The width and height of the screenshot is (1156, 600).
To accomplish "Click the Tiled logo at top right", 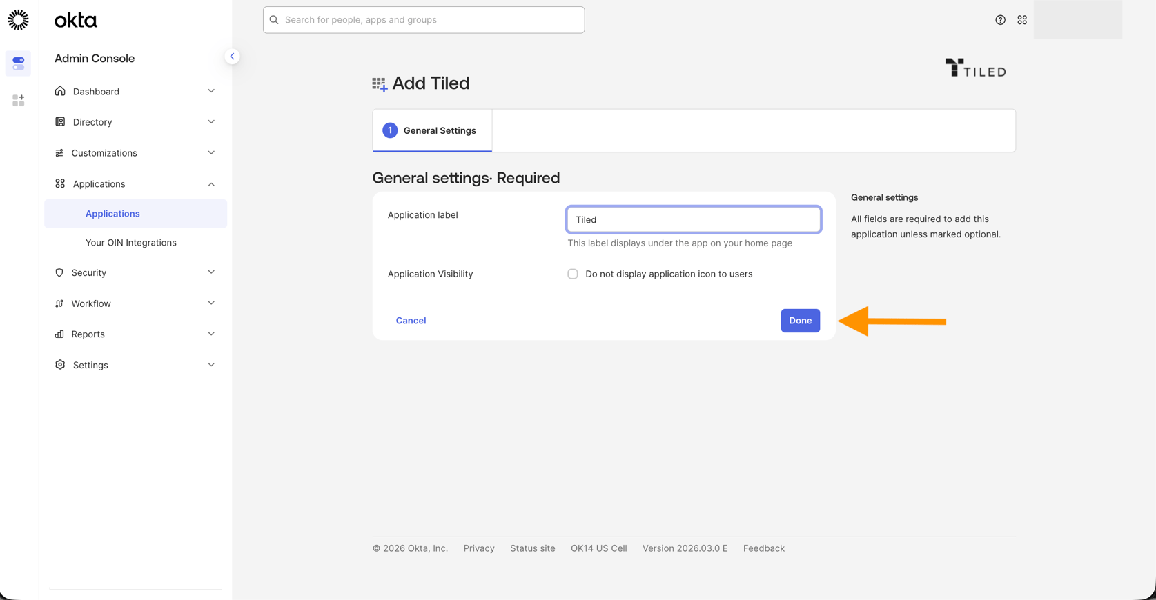I will point(975,68).
